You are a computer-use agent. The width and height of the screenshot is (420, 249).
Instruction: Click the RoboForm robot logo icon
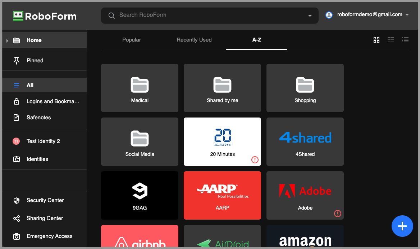18,16
